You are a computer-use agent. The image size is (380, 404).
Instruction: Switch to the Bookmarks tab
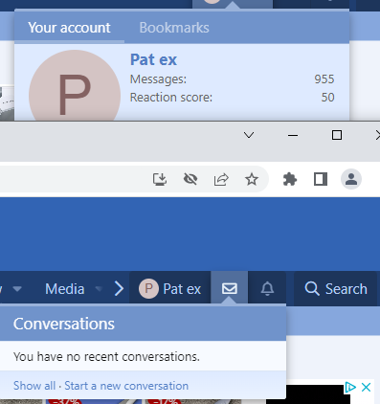(x=174, y=28)
